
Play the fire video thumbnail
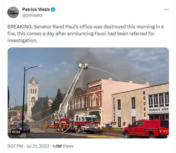pos(88,93)
